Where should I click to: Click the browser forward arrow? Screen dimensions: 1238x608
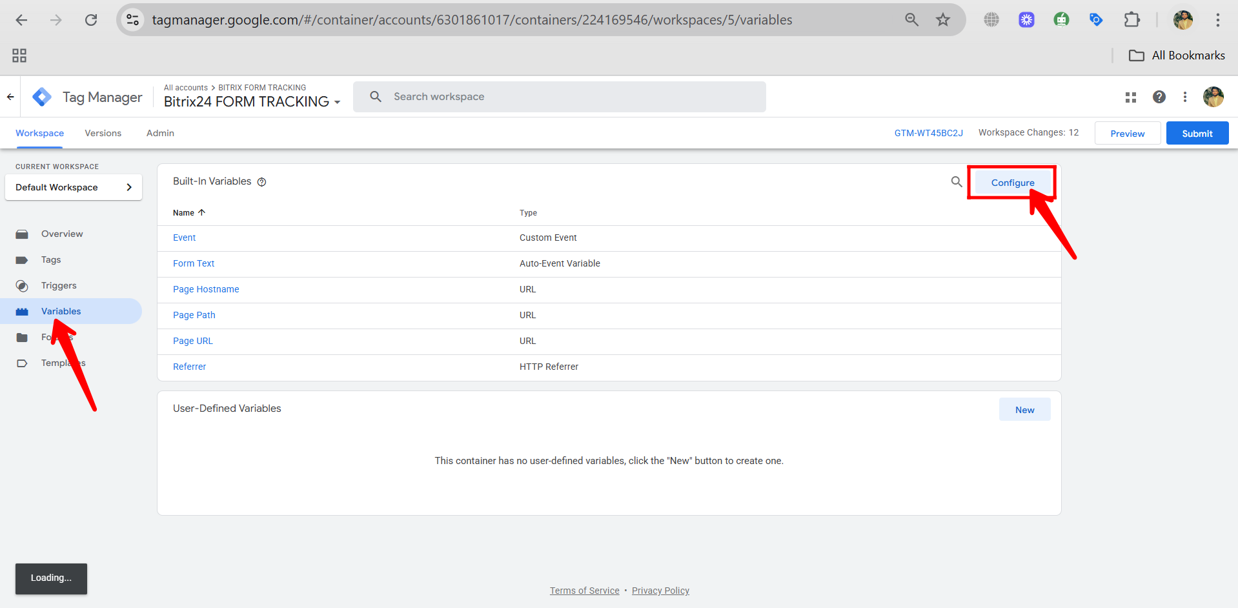pyautogui.click(x=56, y=20)
